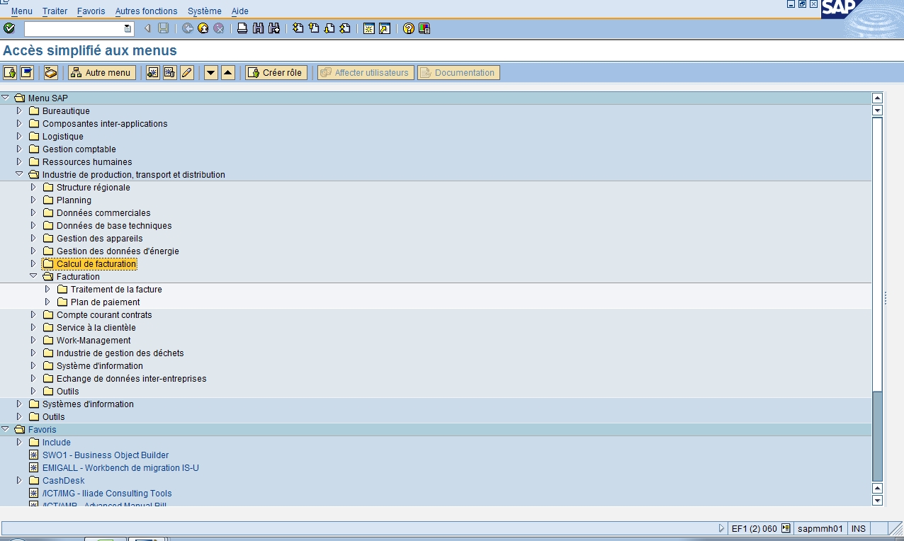Select SWO1 - Business Object Builder favorite
This screenshot has height=541, width=904.
(x=106, y=455)
